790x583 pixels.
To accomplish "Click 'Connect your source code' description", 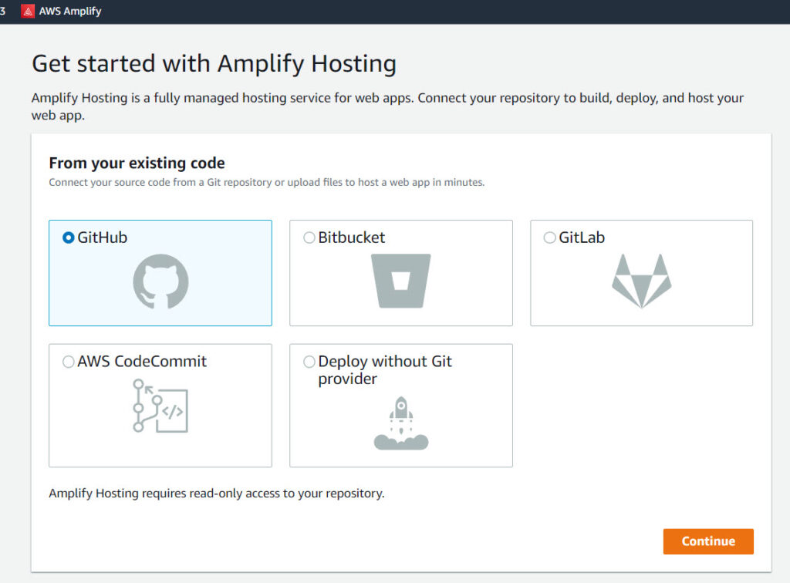I will pyautogui.click(x=266, y=182).
